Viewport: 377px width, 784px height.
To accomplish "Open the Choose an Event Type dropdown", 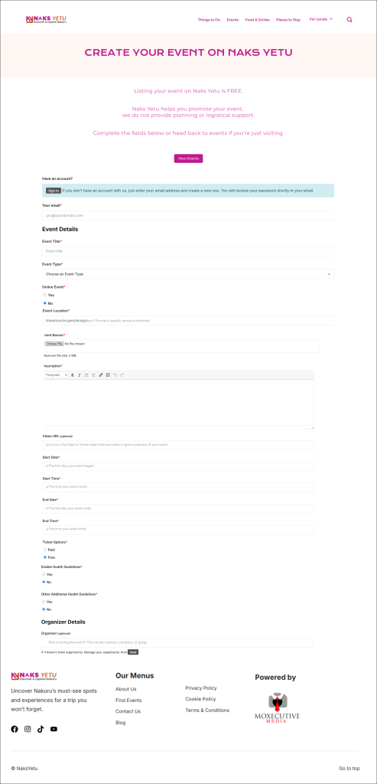I will pos(188,274).
